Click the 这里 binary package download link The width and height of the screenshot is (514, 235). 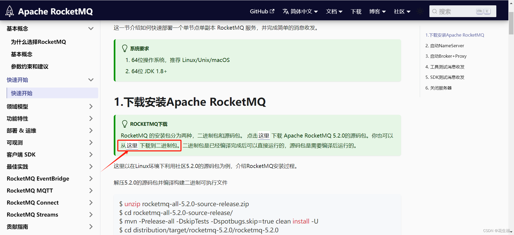click(132, 146)
